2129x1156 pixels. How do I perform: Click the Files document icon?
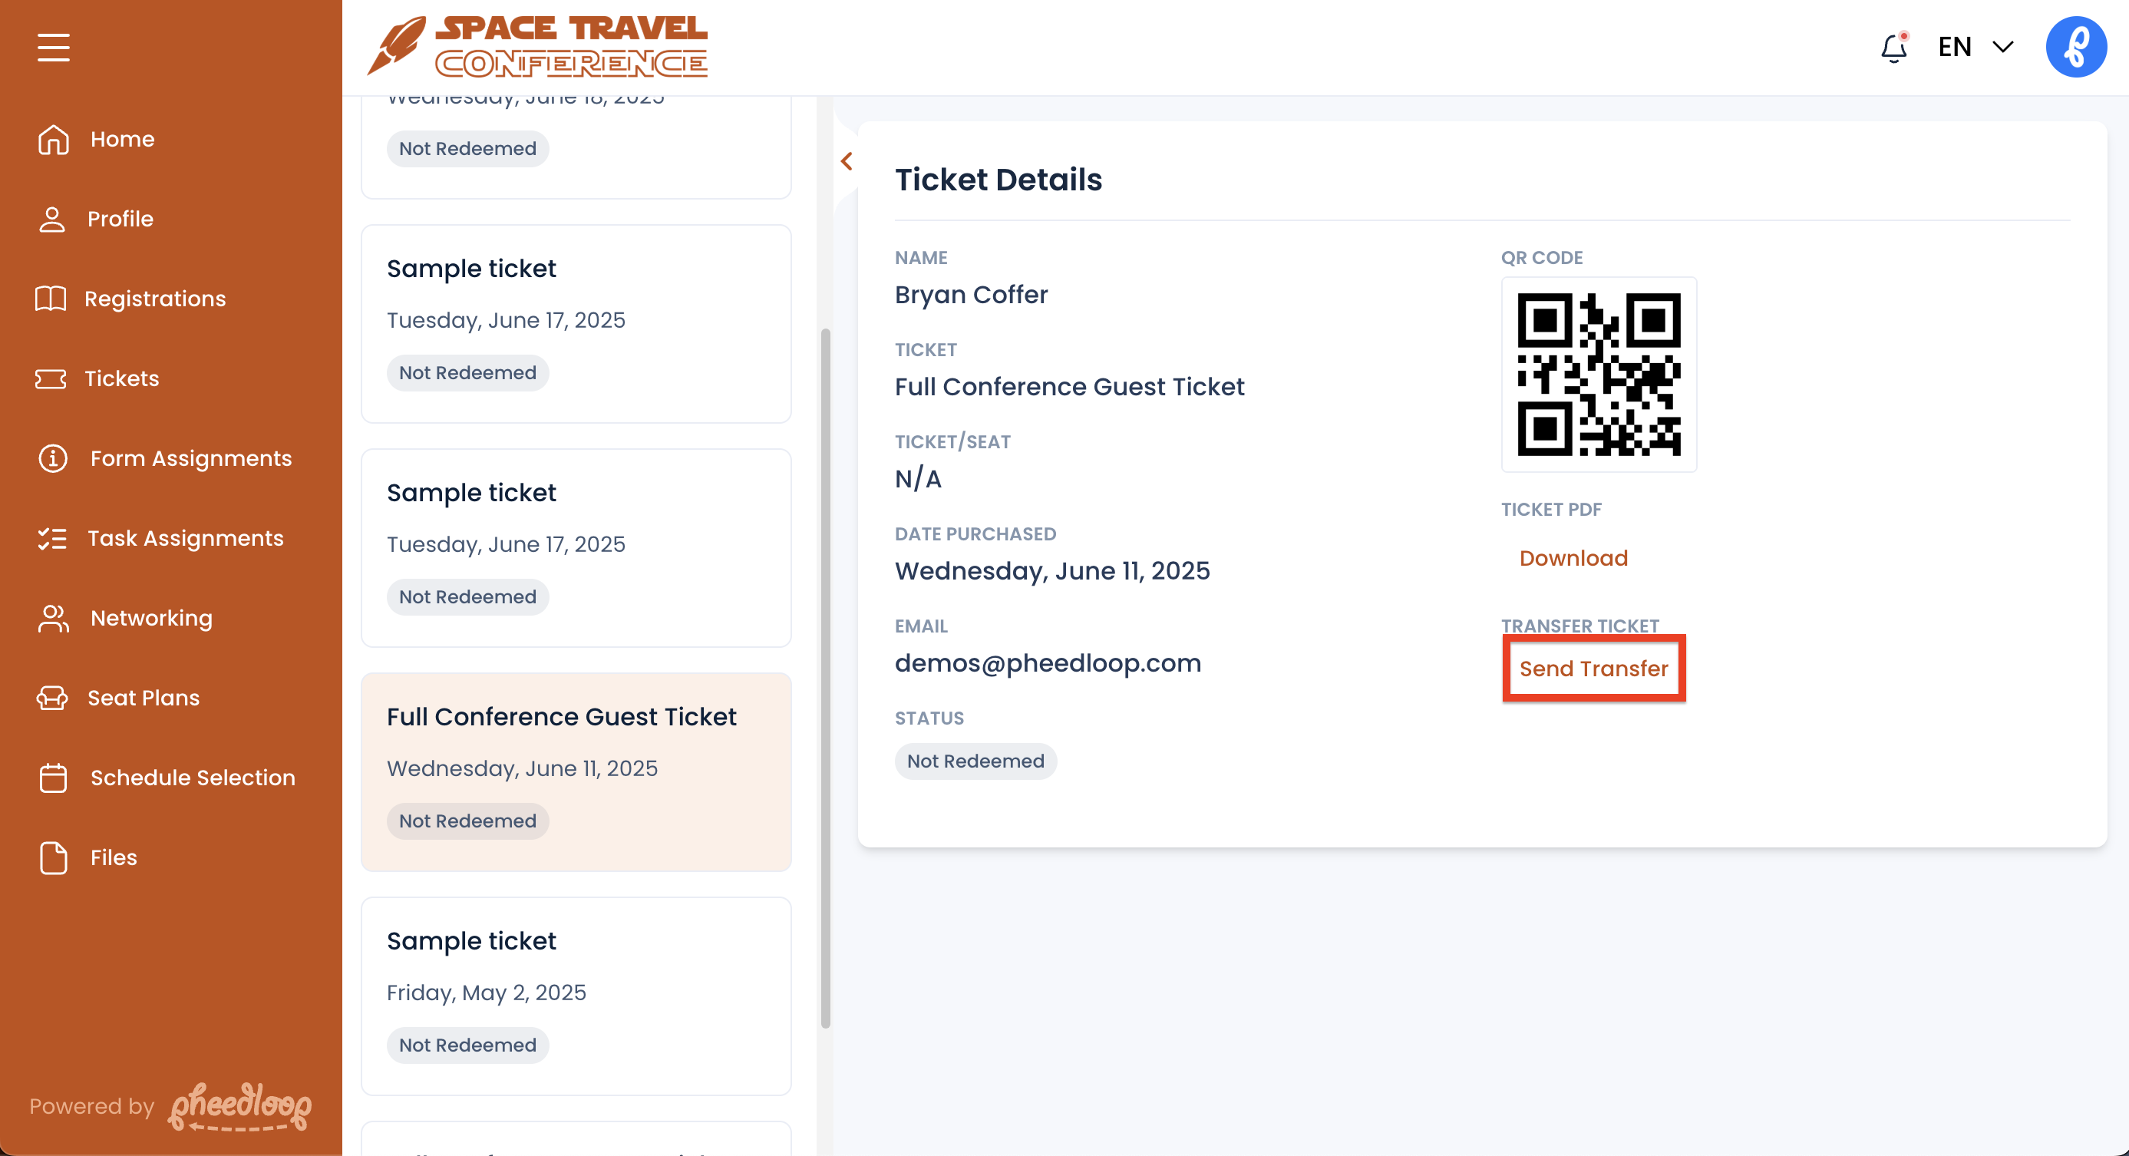53,857
